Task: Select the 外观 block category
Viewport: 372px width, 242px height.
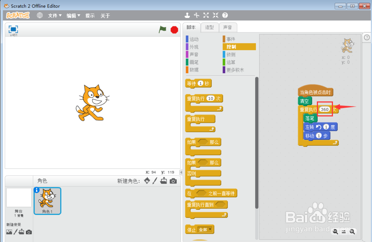Action: [194, 47]
